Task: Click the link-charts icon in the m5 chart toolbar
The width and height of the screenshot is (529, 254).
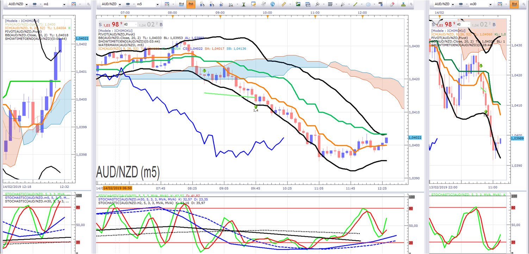Action: (128, 4)
